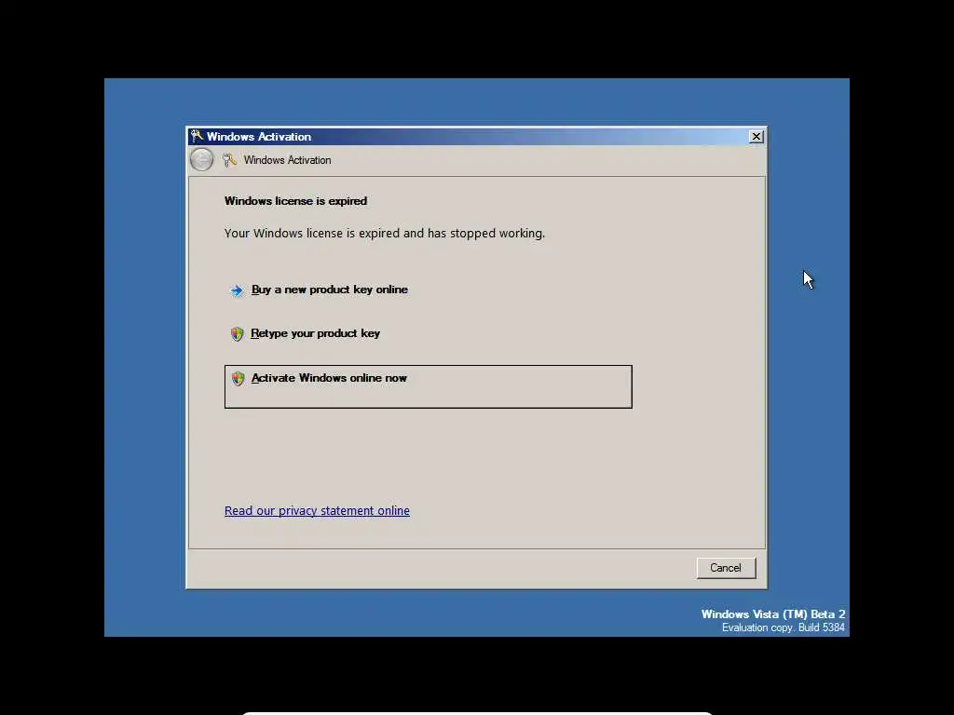Viewport: 954px width, 715px height.
Task: Click the shield icon beside Activate Windows online now
Action: click(238, 379)
